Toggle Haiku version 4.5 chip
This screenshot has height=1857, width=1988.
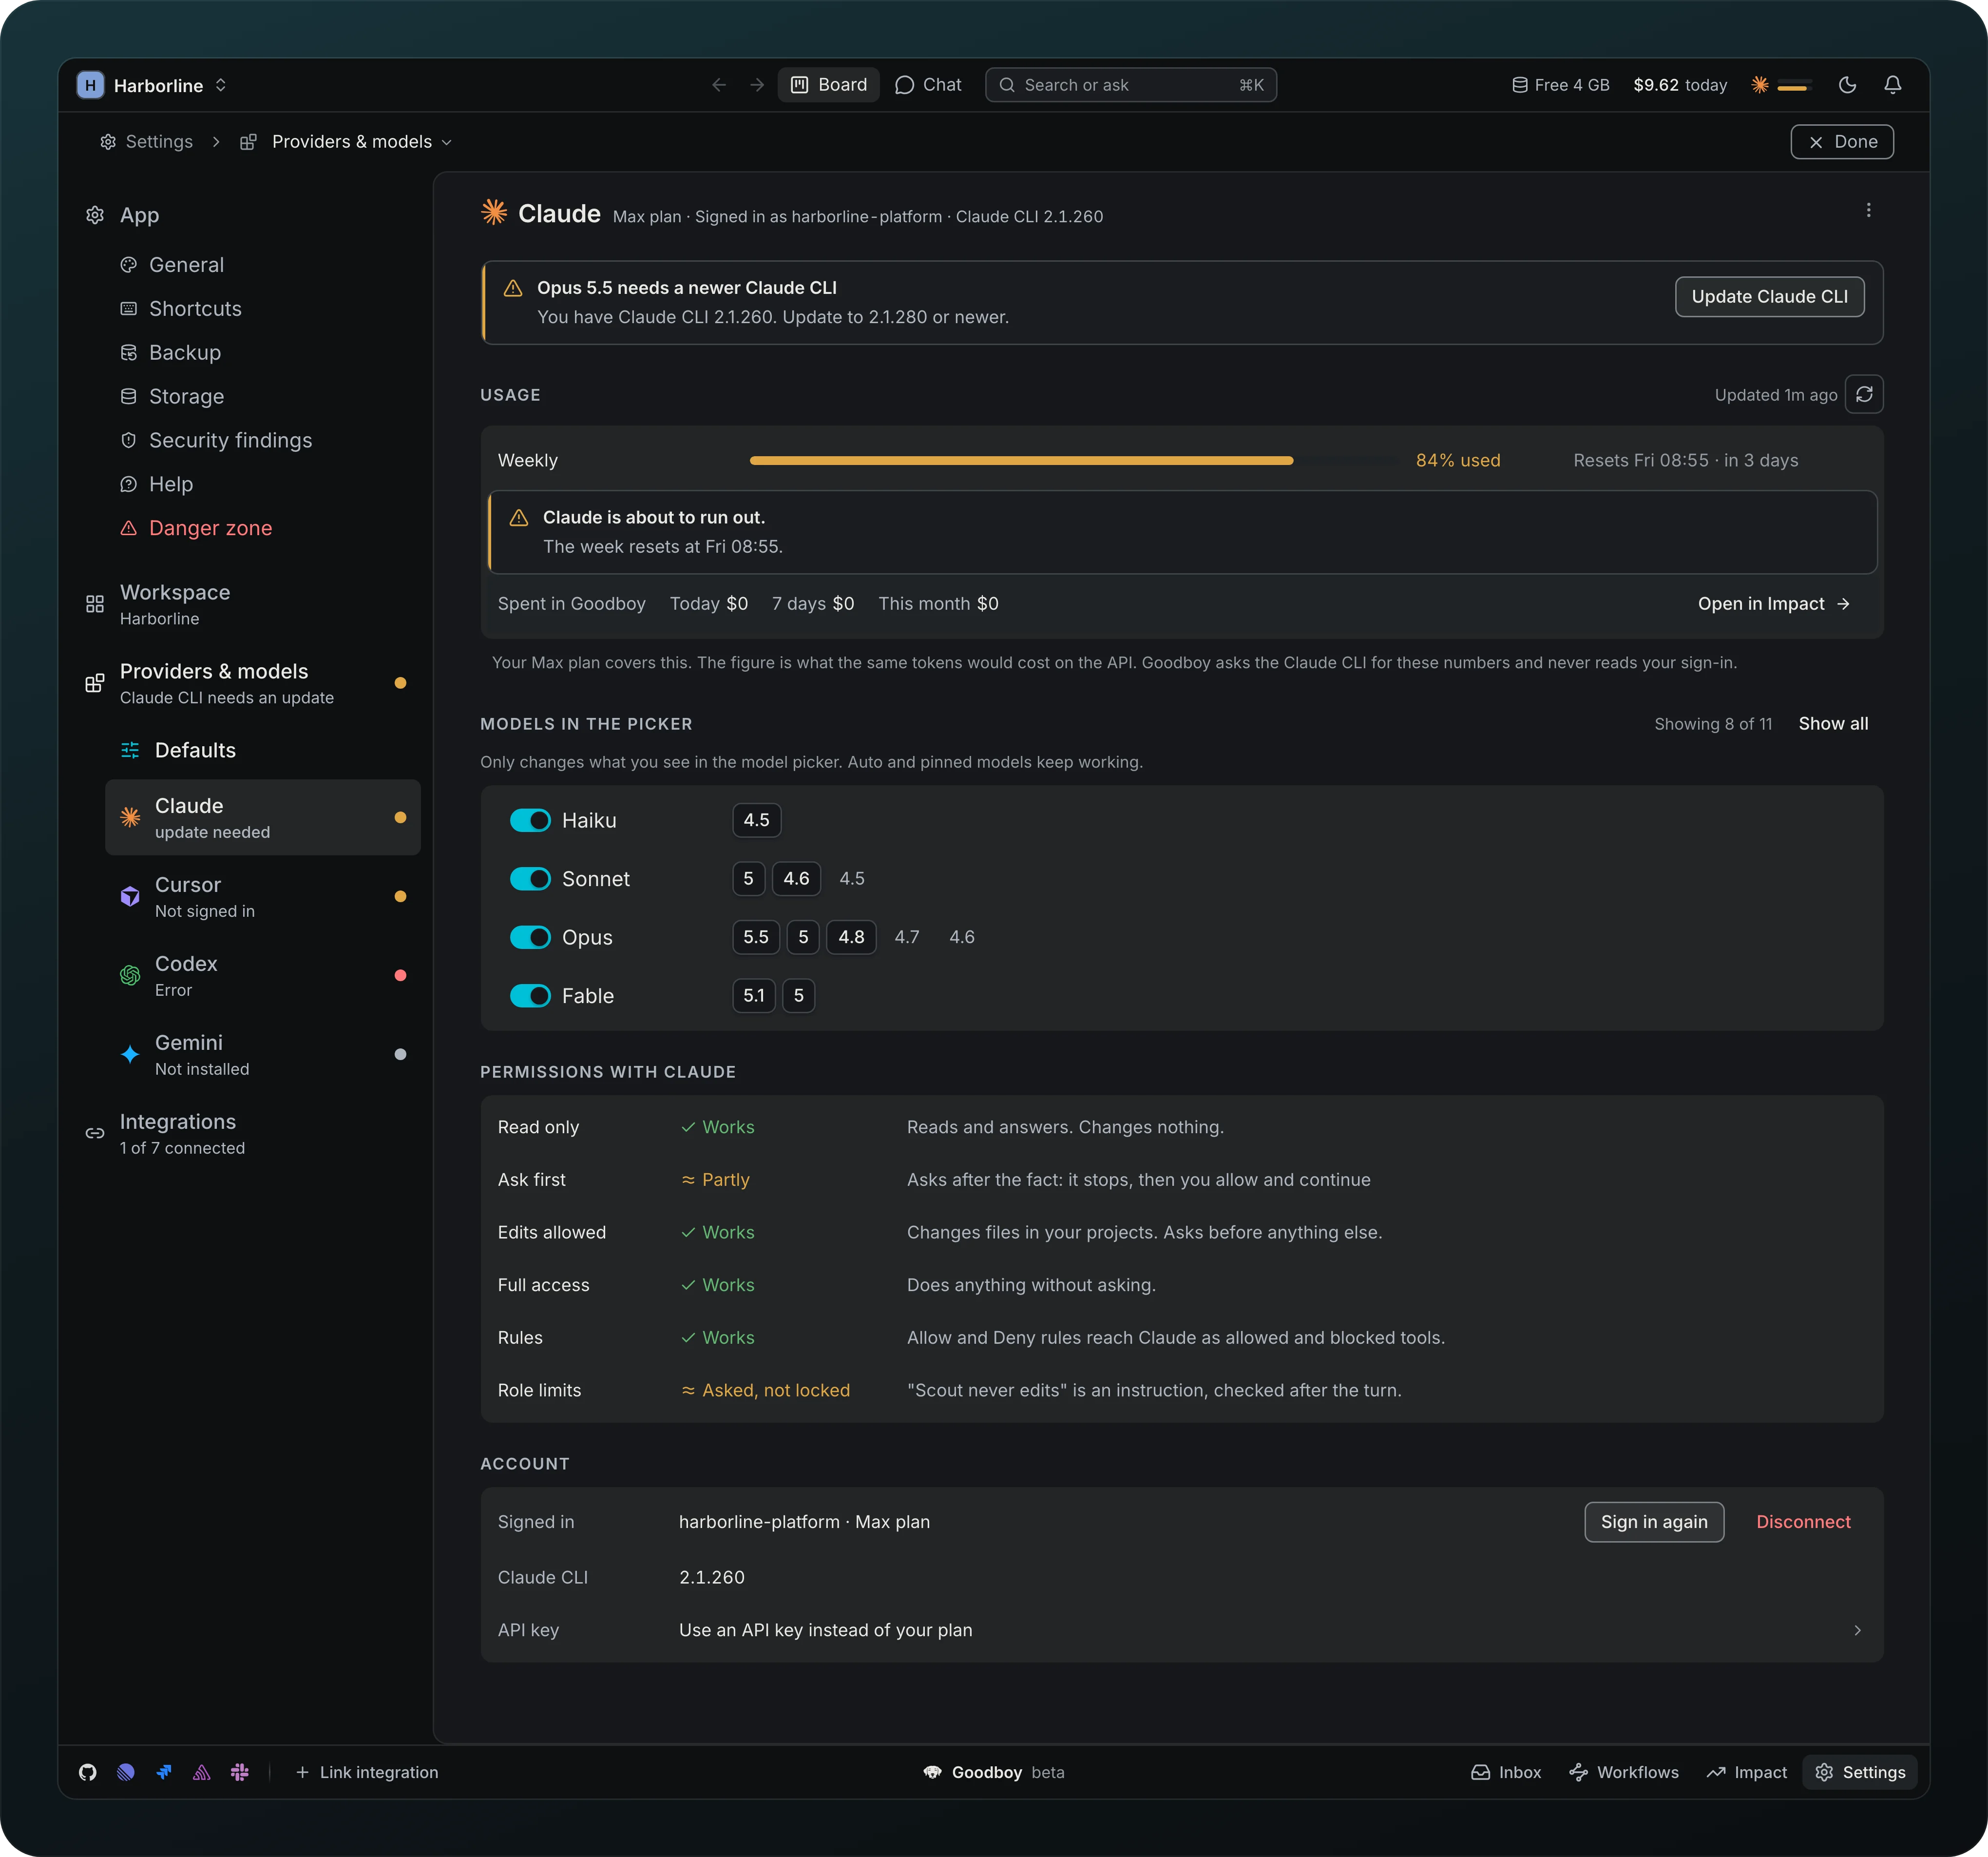pyautogui.click(x=756, y=820)
